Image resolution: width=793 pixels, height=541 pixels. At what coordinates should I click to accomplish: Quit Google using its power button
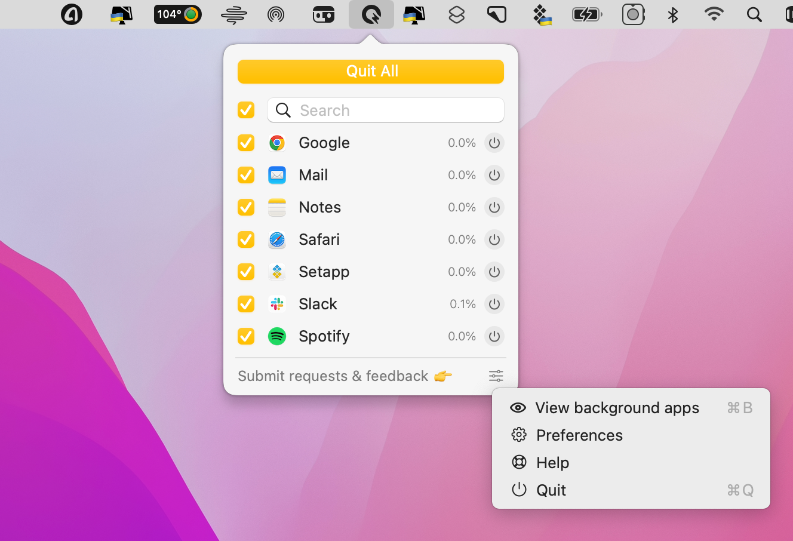point(494,143)
